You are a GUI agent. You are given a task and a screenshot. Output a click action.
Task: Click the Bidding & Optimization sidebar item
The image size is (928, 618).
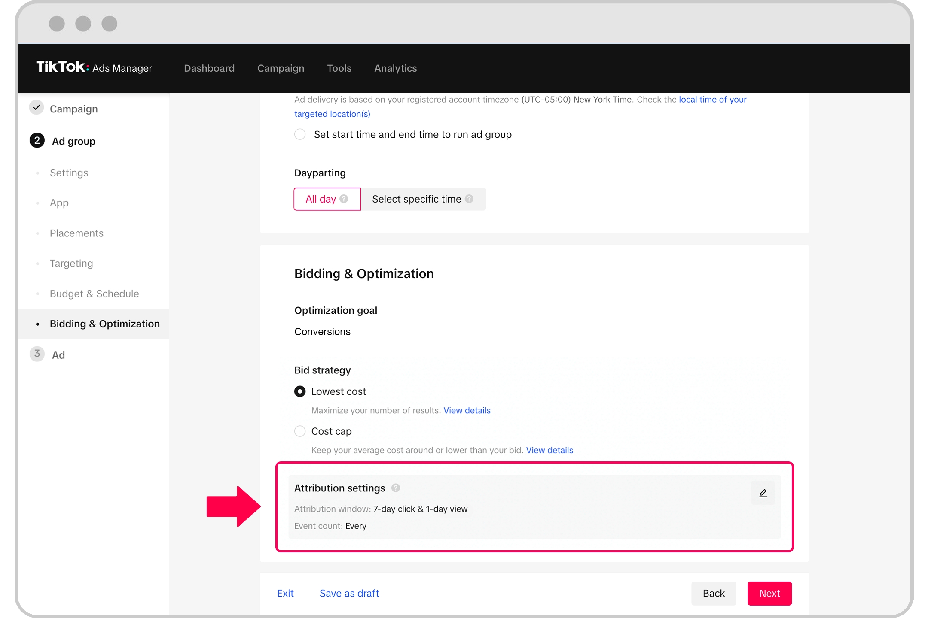pyautogui.click(x=105, y=323)
